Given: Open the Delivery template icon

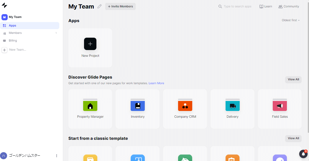Looking at the screenshot, I should 233,105.
